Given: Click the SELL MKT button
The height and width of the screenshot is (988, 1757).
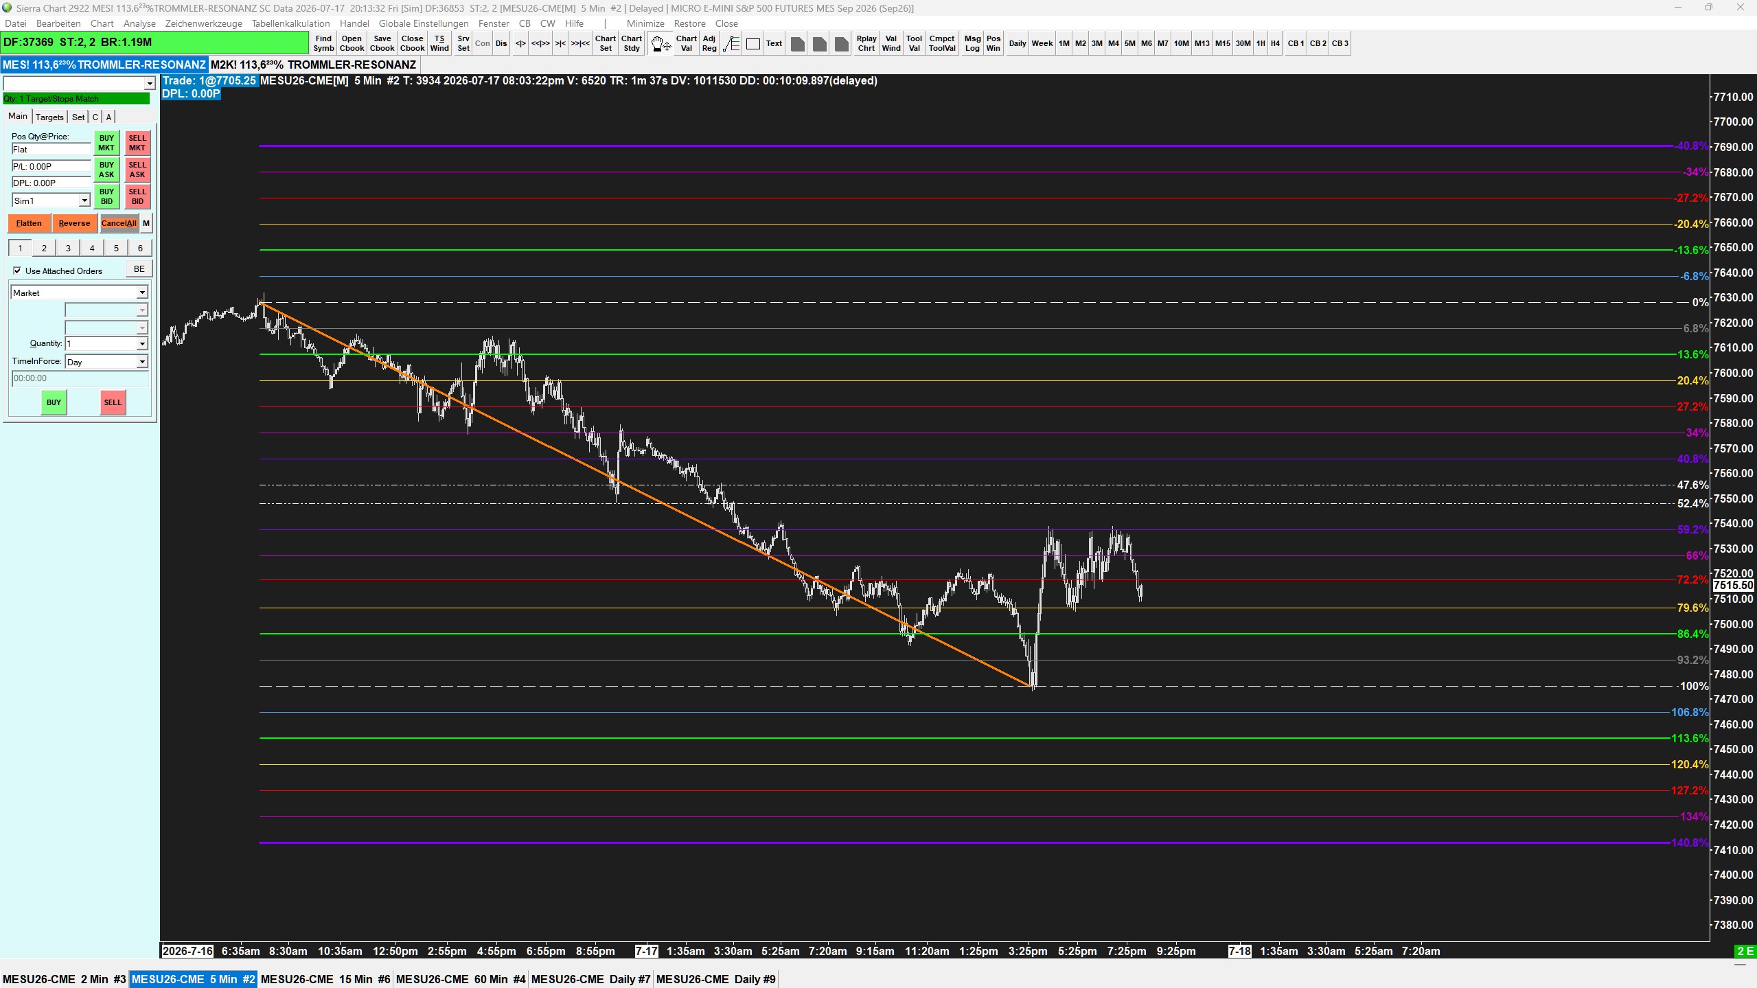Looking at the screenshot, I should 137,143.
